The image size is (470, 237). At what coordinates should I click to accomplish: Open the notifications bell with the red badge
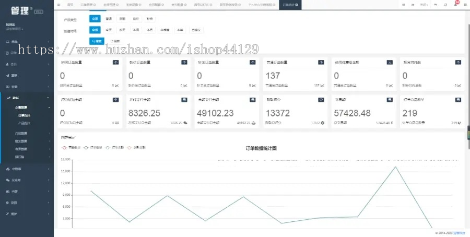(x=455, y=4)
